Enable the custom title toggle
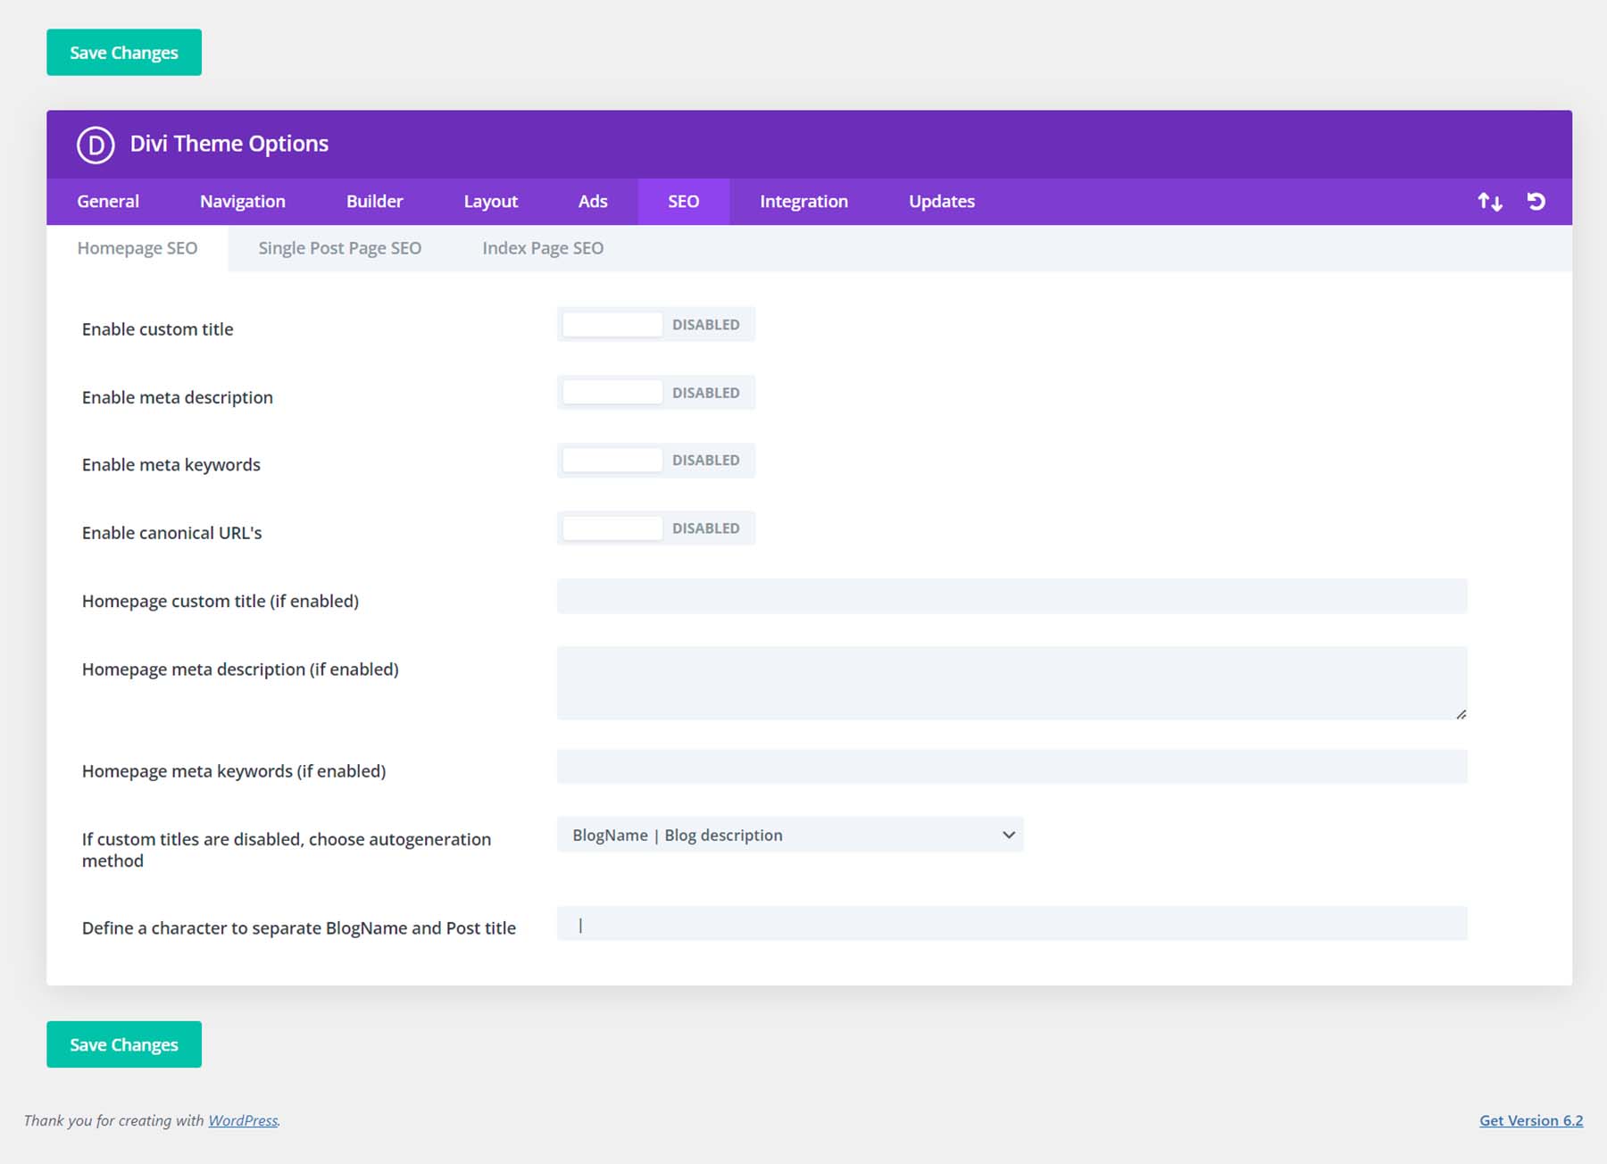Image resolution: width=1607 pixels, height=1164 pixels. 612,324
